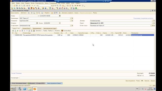The image size is (162, 91).
Task: Click the New document icon in main toolbar
Action: coord(12,6)
